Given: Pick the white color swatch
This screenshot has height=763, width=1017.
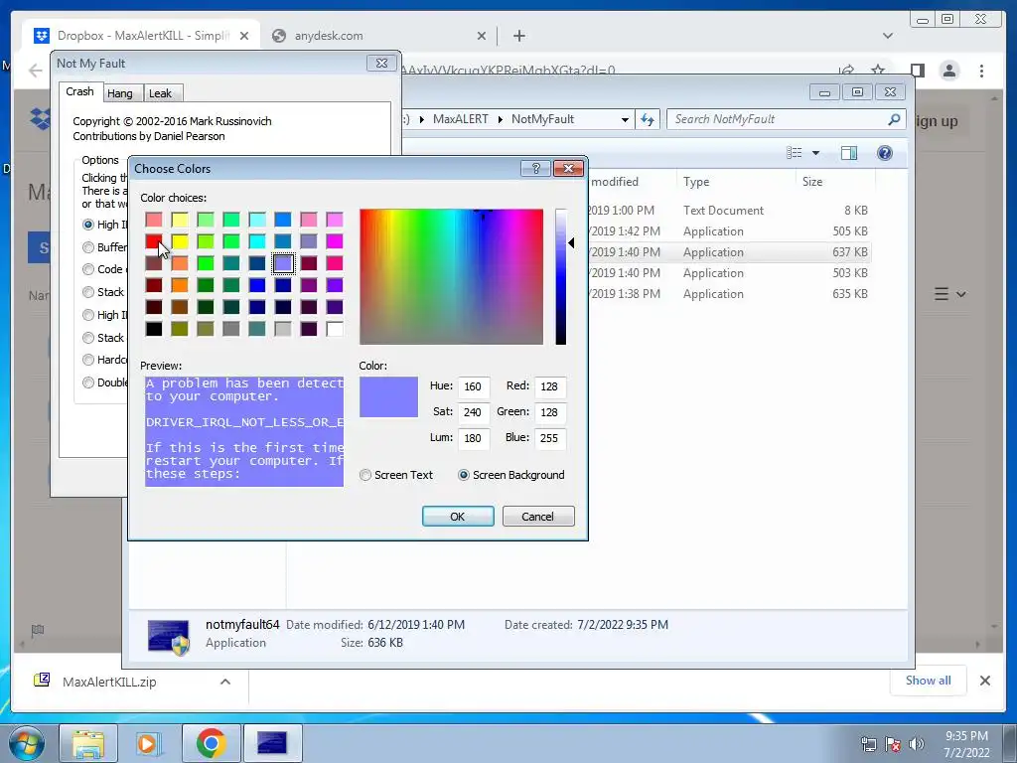Looking at the screenshot, I should click(x=335, y=329).
